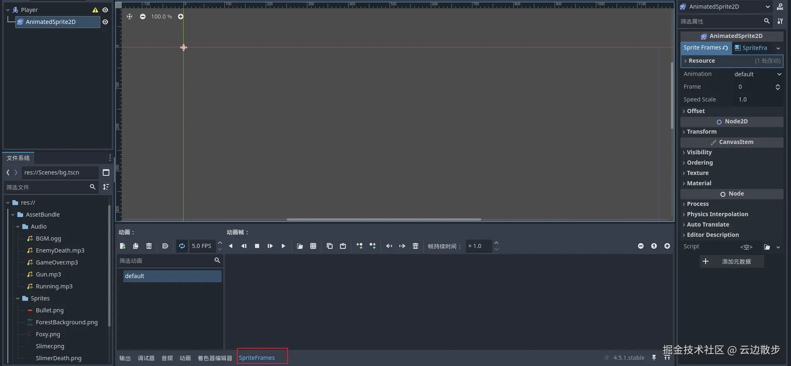Add frames from file folder icon
This screenshot has height=366, width=791.
(300, 246)
